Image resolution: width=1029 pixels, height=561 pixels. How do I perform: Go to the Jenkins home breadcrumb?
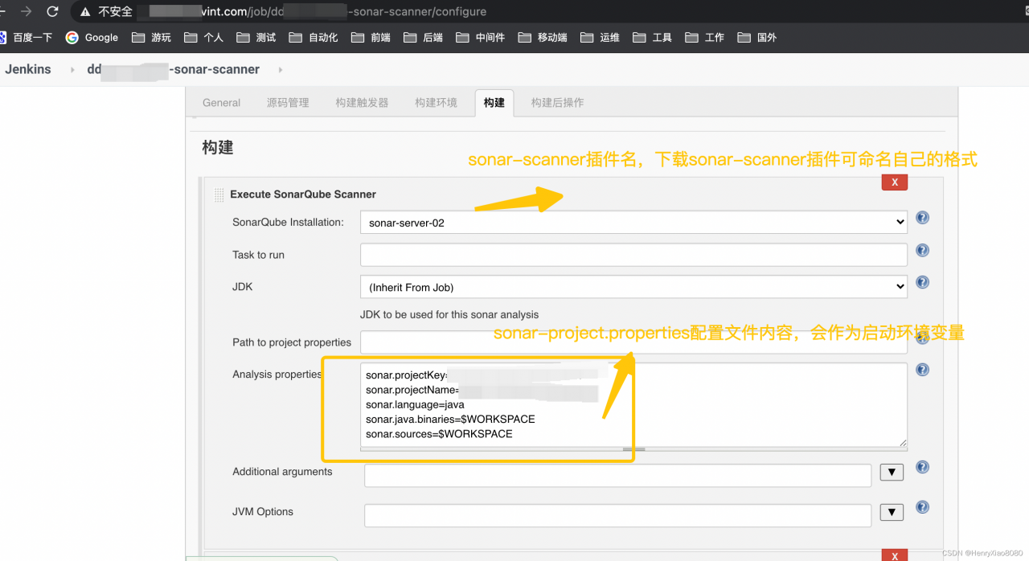[28, 69]
